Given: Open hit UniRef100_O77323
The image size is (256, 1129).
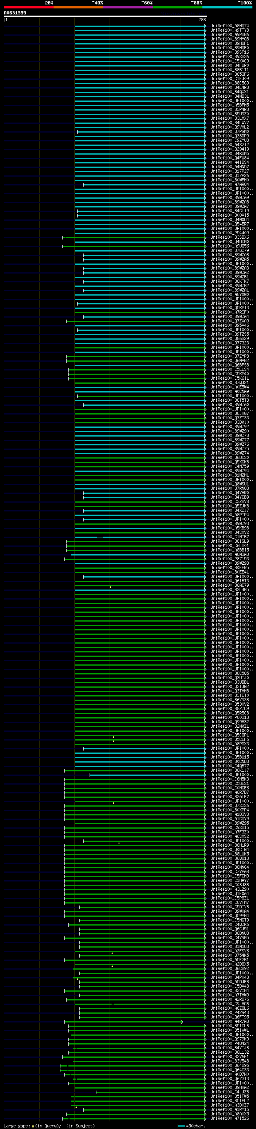Looking at the screenshot, I should pyautogui.click(x=230, y=343).
